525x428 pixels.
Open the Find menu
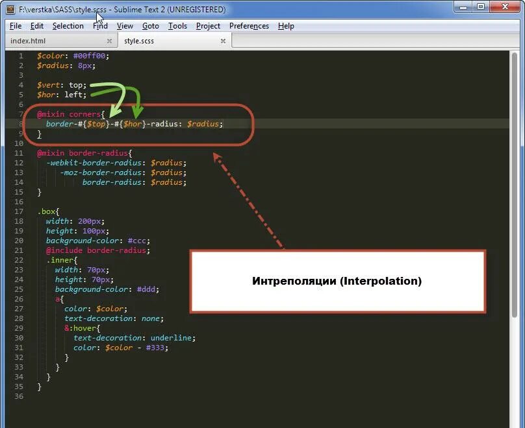(99, 26)
